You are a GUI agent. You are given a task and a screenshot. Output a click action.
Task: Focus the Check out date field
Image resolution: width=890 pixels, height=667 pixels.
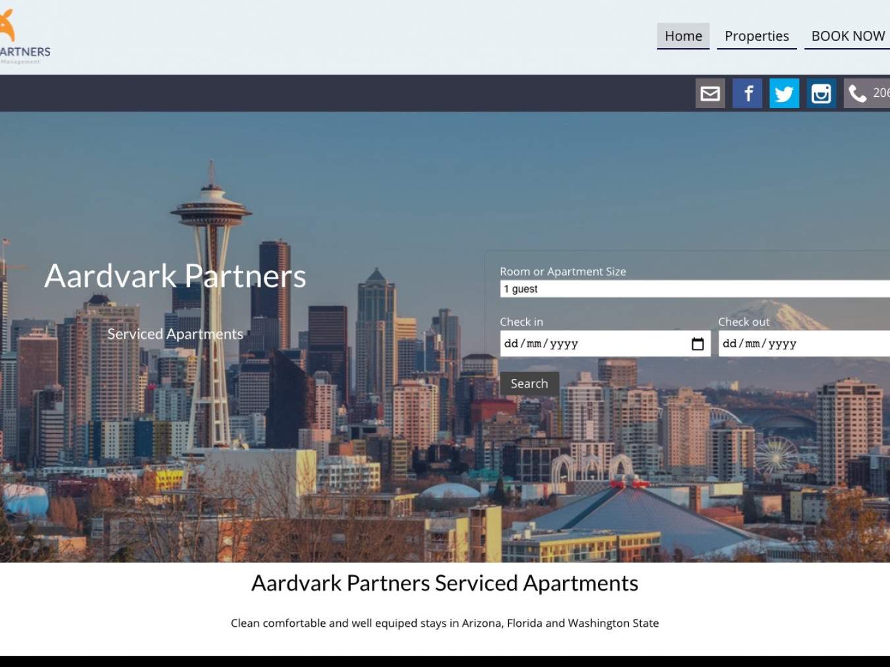(x=804, y=343)
